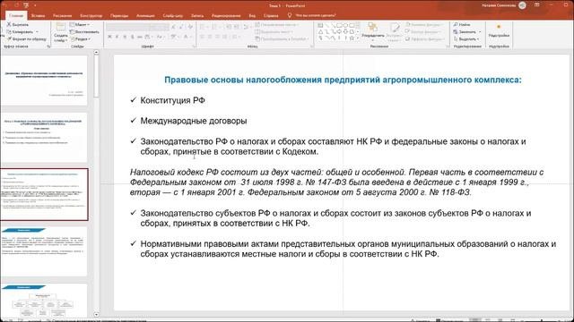Open the Рисование ribbon tab
The image size is (574, 322).
coord(63,16)
